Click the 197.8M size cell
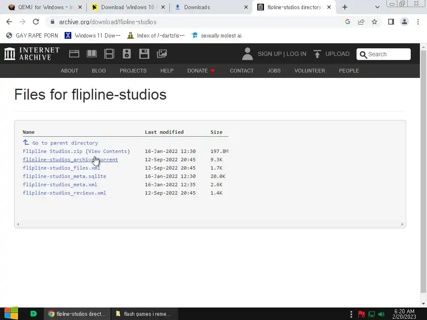427x320 pixels. pos(219,151)
